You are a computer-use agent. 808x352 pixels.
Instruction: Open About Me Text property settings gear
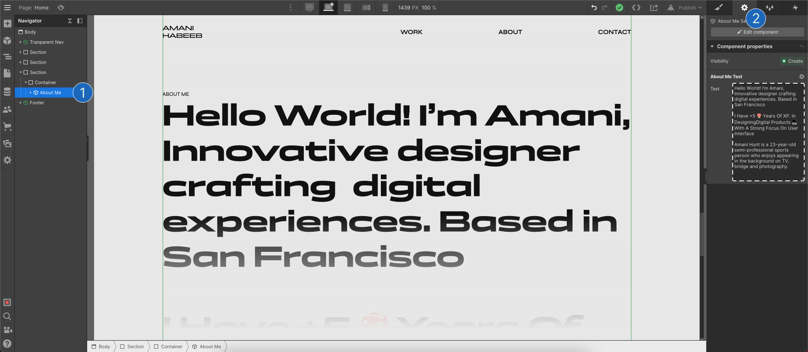(801, 77)
